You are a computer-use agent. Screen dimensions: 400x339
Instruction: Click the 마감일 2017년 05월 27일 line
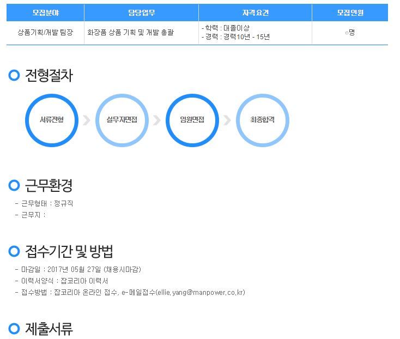[x=78, y=269]
